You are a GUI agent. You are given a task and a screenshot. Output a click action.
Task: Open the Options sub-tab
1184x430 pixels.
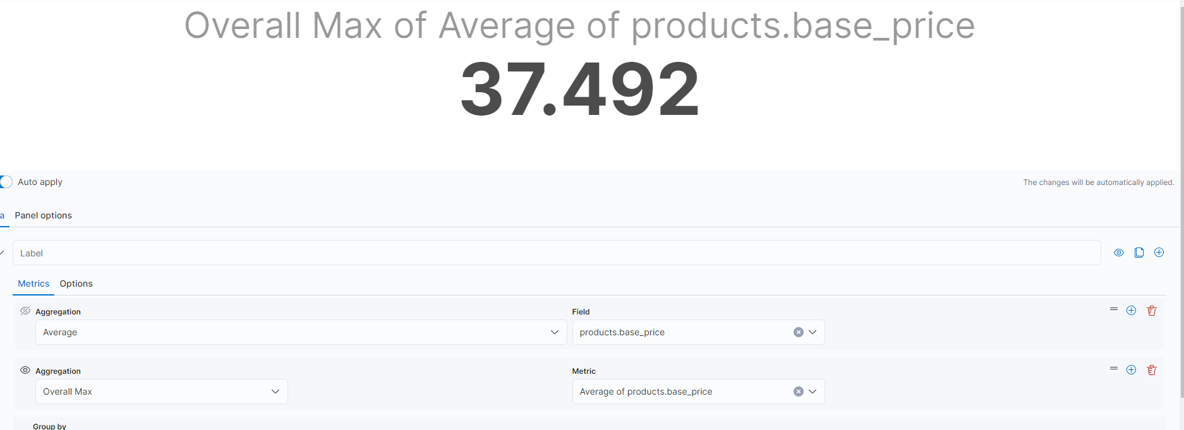(x=76, y=284)
